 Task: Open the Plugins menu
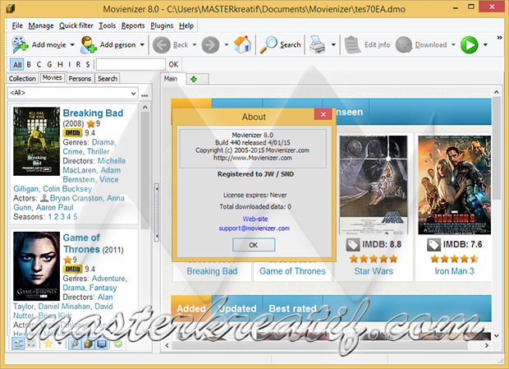162,25
